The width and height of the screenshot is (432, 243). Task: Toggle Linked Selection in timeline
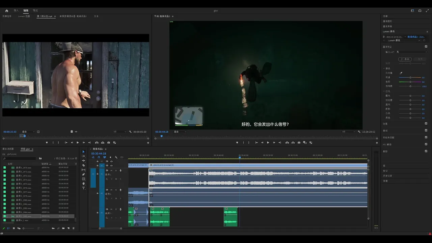point(105,157)
